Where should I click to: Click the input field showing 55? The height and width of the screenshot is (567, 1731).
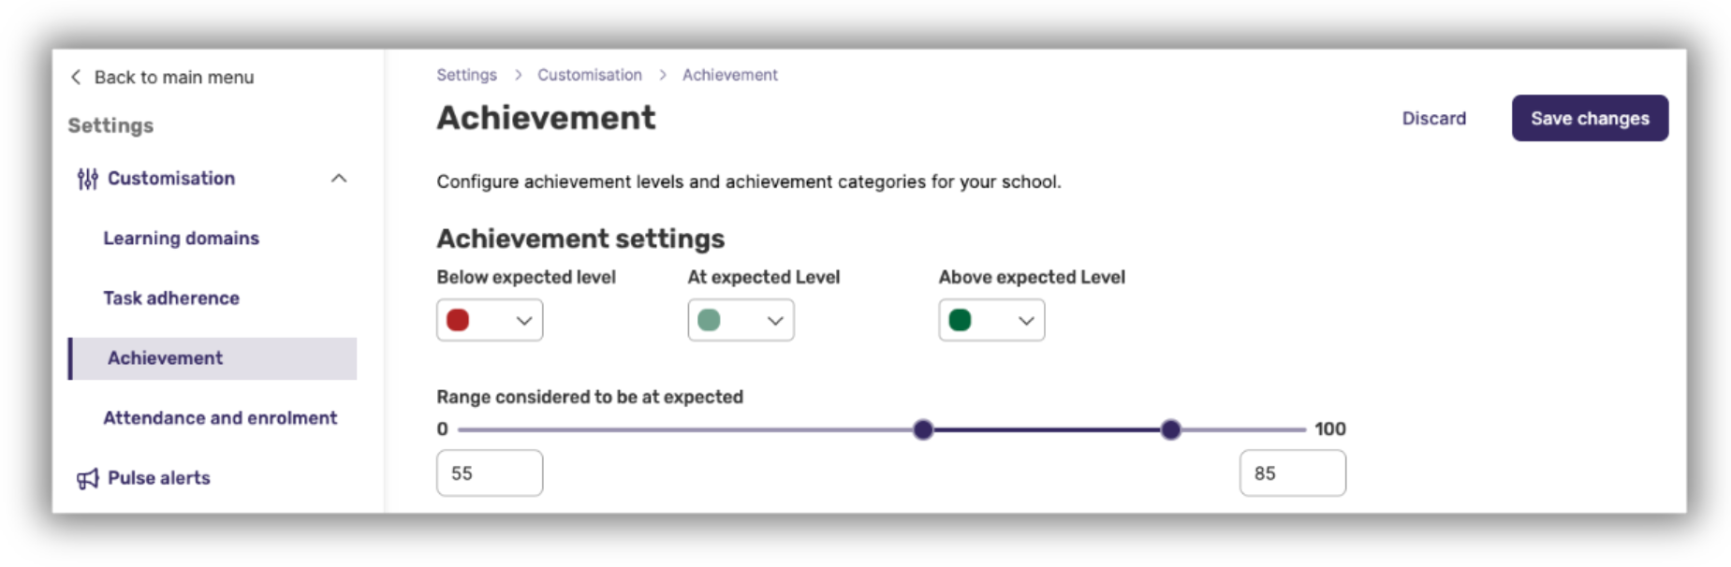point(489,472)
